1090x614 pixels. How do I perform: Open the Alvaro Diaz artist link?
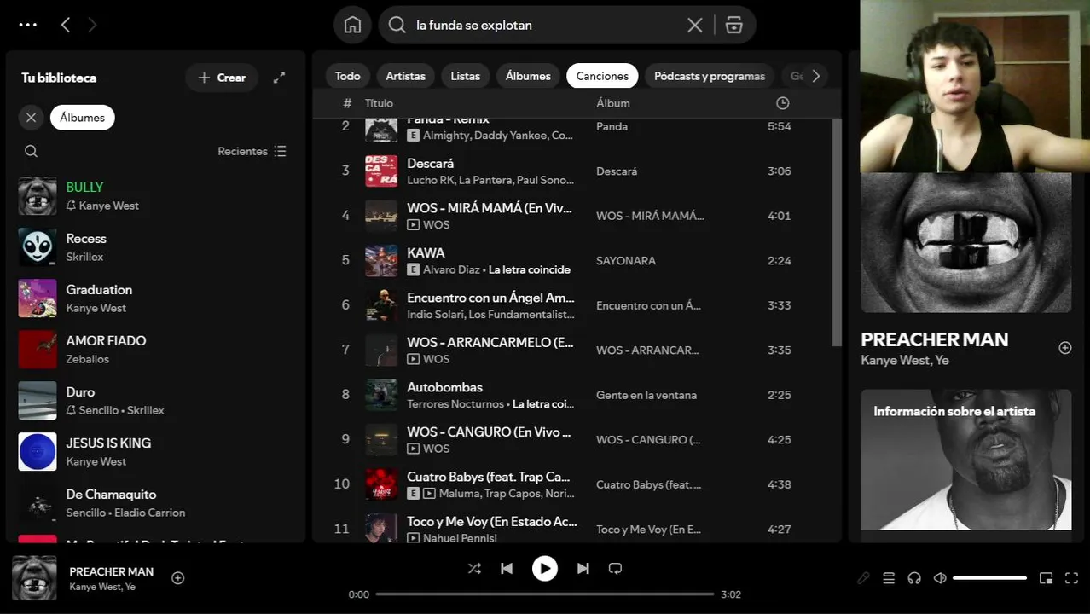(452, 269)
